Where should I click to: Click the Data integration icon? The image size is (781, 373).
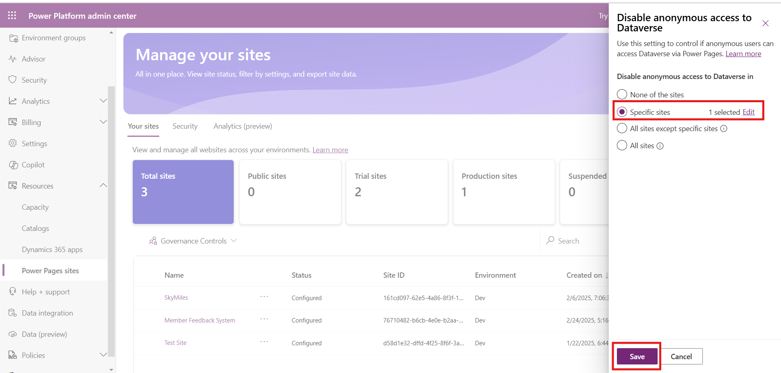coord(13,313)
